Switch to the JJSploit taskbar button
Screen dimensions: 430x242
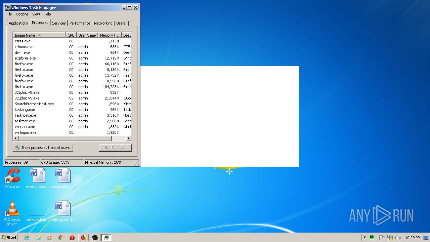[95, 238]
